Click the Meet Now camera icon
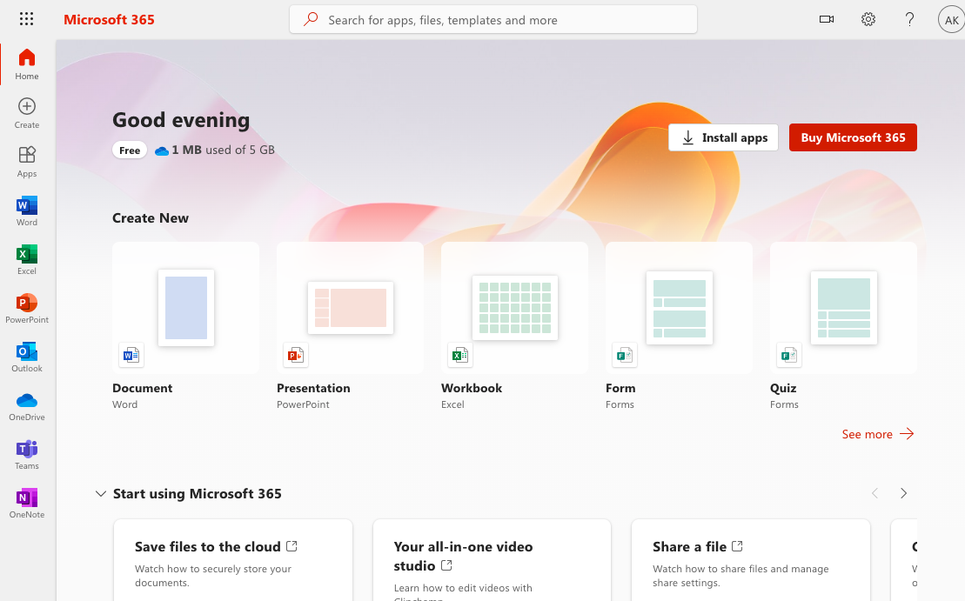The width and height of the screenshot is (965, 601). coord(827,19)
